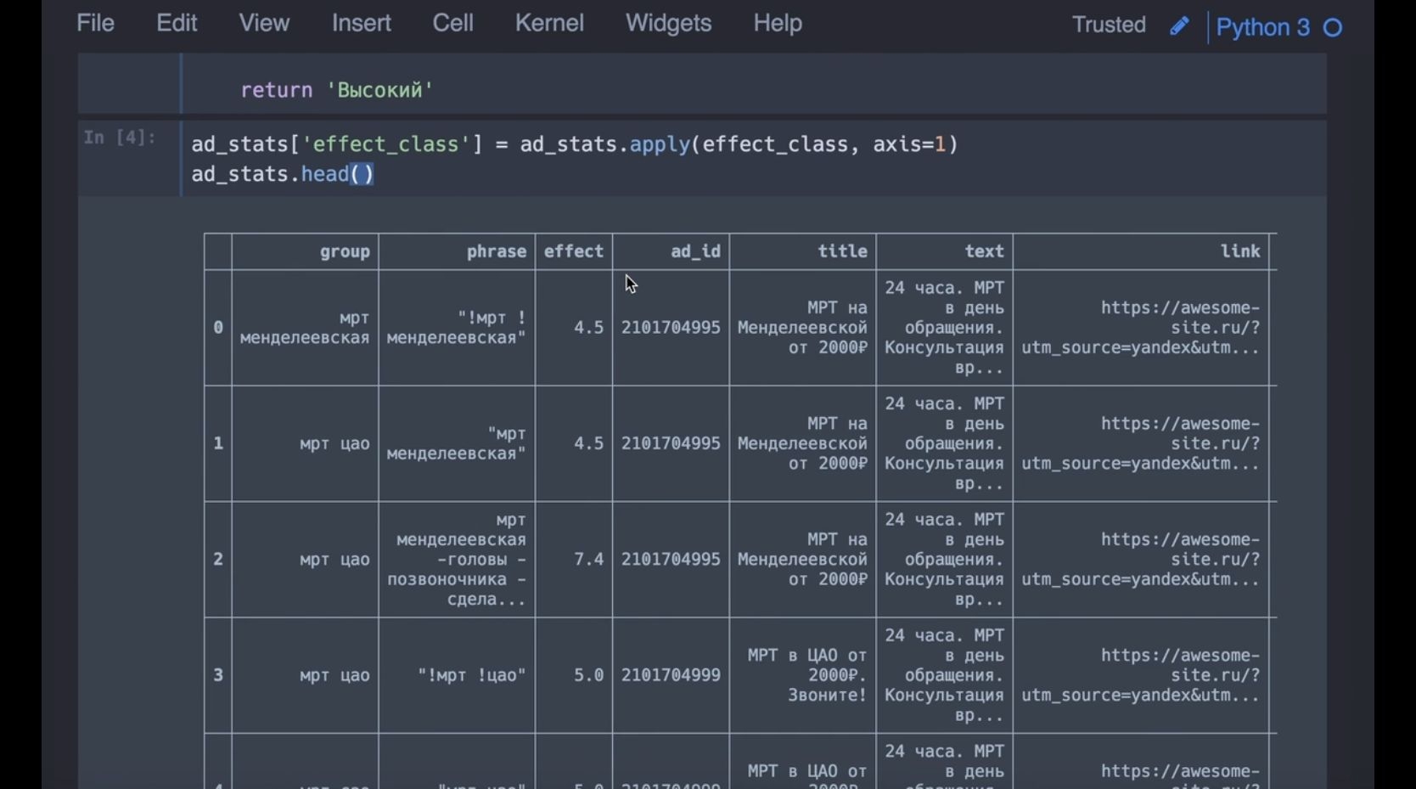Click ad_id 2101704995 in row 0

point(671,328)
